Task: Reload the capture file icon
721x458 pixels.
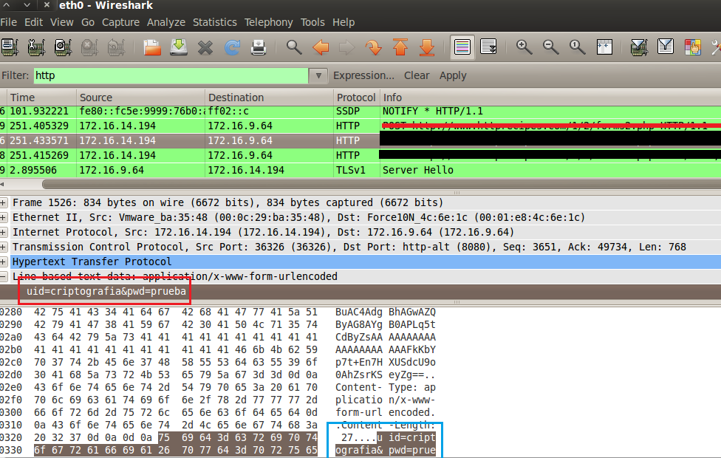Action: pyautogui.click(x=232, y=47)
